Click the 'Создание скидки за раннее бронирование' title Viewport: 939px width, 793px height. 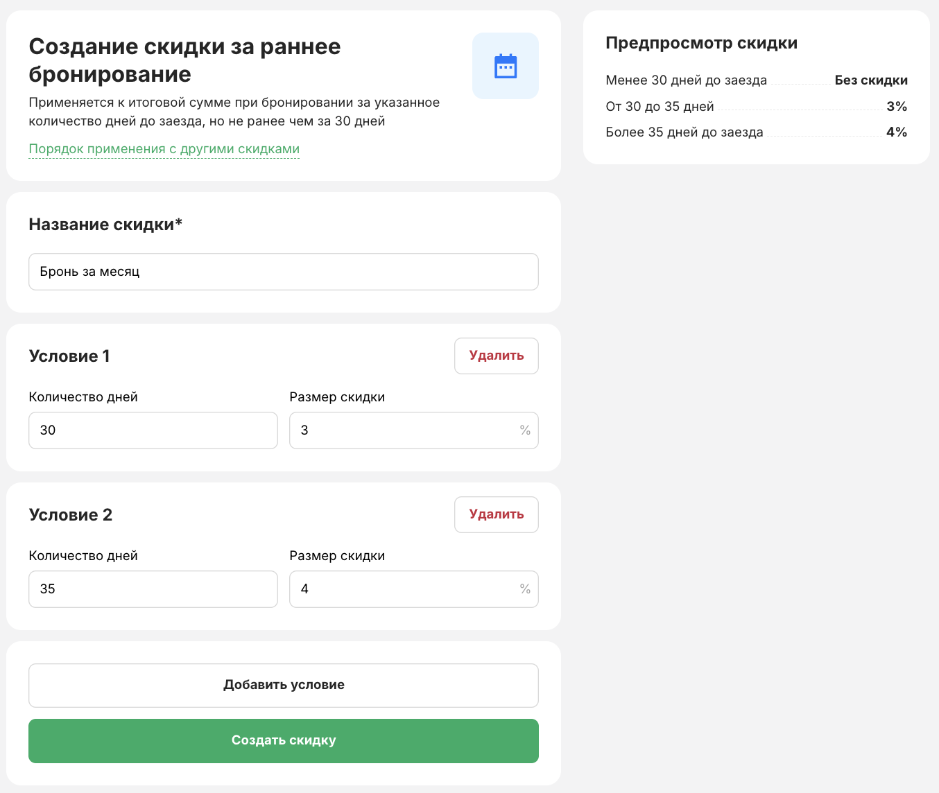pos(184,60)
